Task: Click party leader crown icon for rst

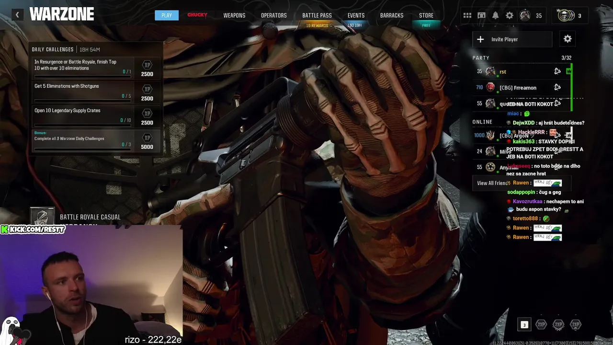Action: click(x=568, y=71)
